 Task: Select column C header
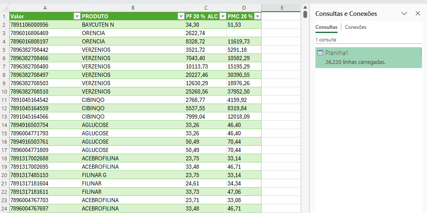pos(206,8)
